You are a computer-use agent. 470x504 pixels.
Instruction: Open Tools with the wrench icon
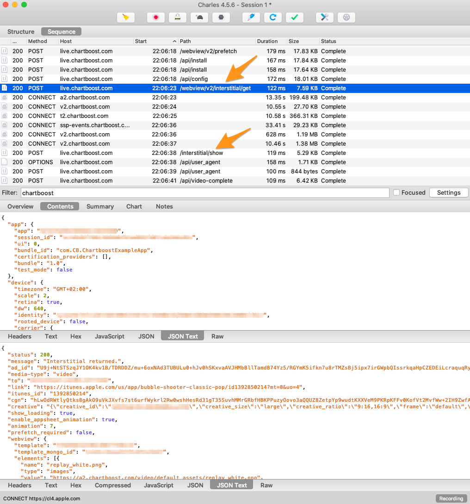point(325,18)
